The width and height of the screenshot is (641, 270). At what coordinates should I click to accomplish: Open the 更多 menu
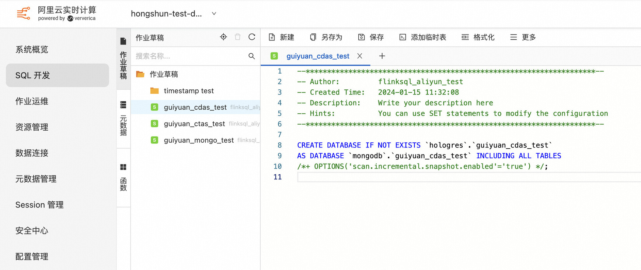(x=523, y=37)
